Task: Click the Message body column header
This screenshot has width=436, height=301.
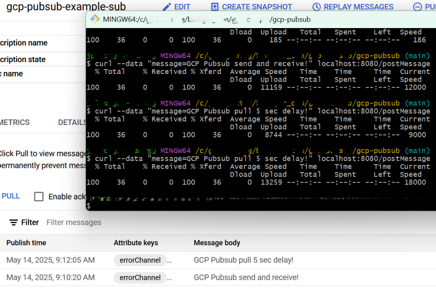Action: pyautogui.click(x=217, y=243)
